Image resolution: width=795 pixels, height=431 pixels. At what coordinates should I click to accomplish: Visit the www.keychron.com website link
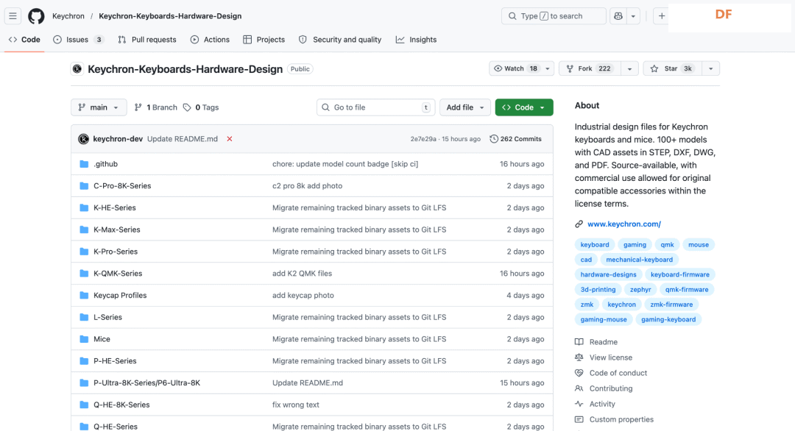point(623,224)
